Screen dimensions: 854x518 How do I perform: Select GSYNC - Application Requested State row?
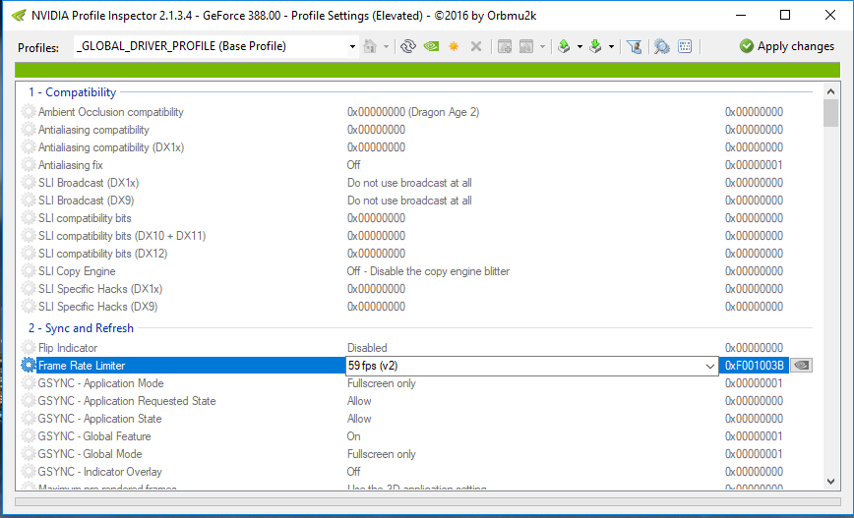(417, 401)
